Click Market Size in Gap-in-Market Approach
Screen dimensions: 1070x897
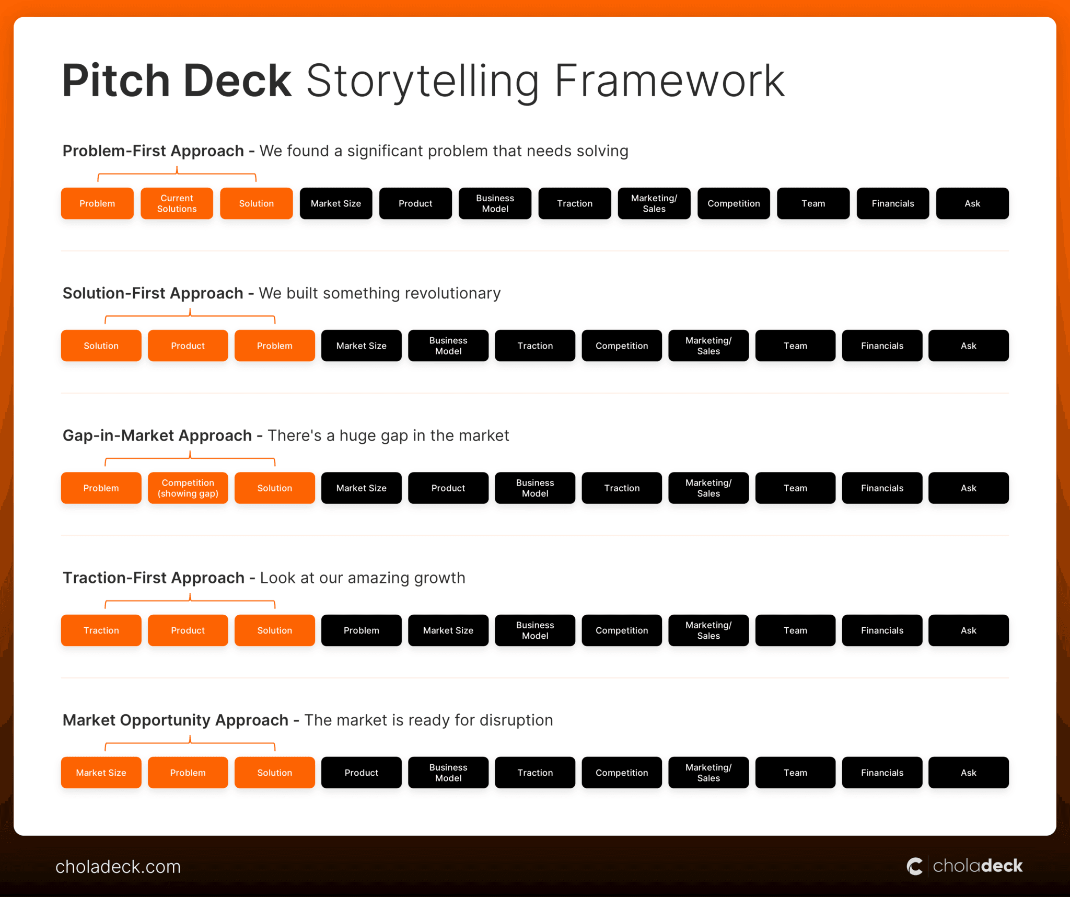click(361, 488)
